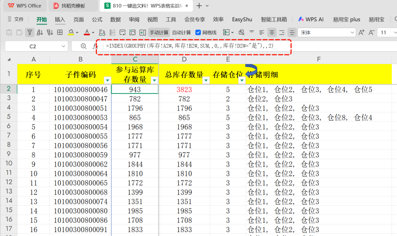
Task: Click the freeze panes icon
Action: pyautogui.click(x=226, y=32)
